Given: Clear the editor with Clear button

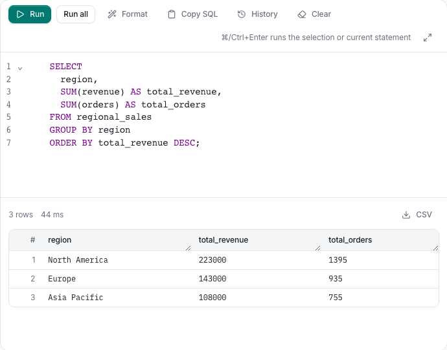Looking at the screenshot, I should pyautogui.click(x=314, y=14).
